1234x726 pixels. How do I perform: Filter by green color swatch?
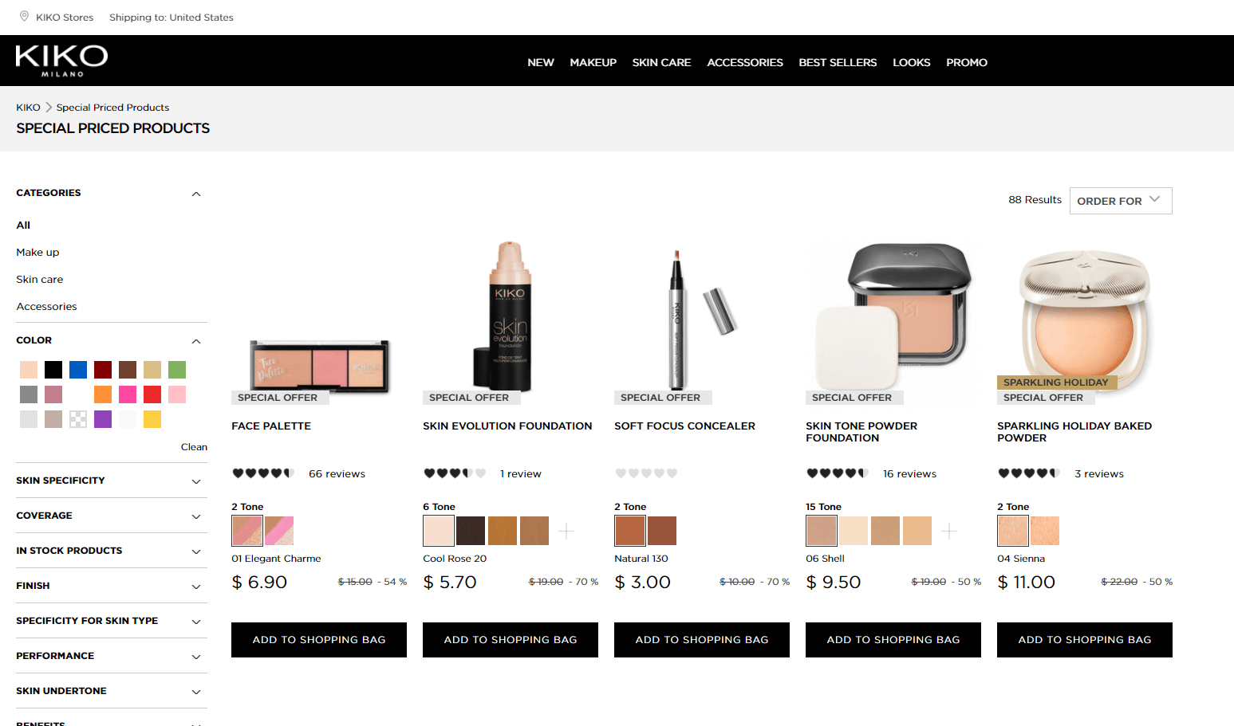pos(177,370)
